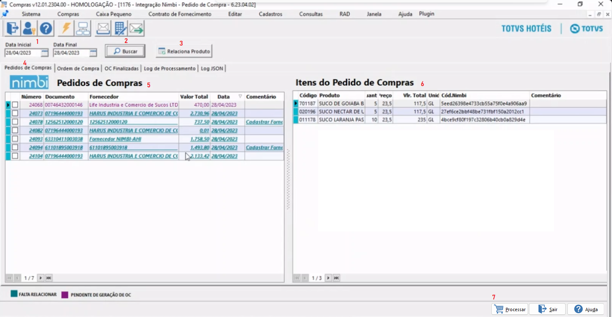Go to first record in Itens do Pedido grid

point(297,278)
